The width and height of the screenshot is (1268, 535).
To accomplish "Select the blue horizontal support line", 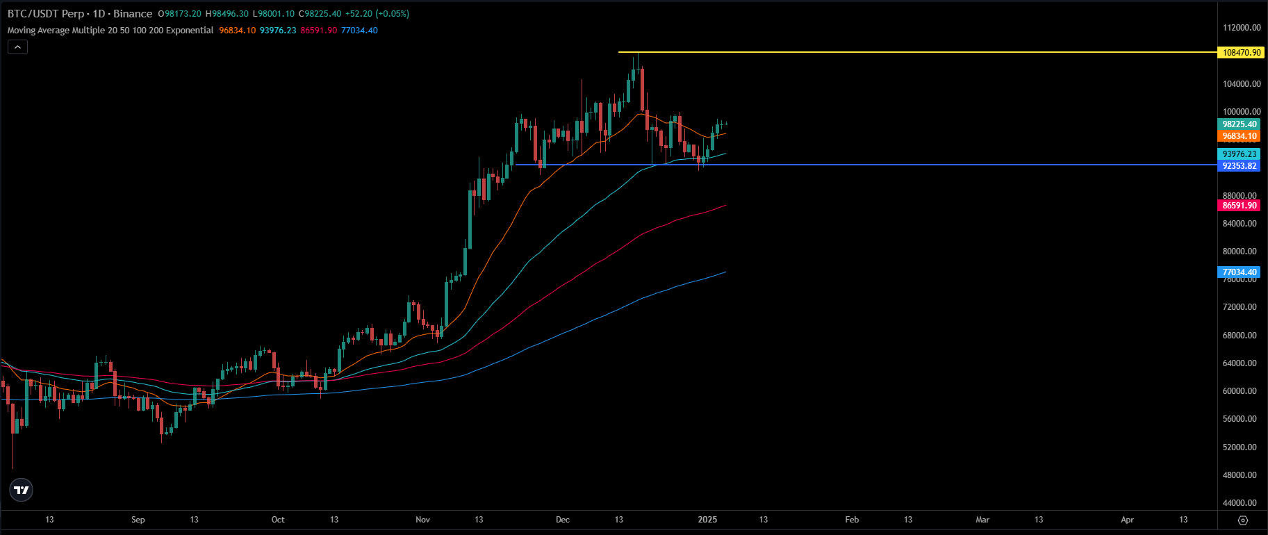I will 866,165.
